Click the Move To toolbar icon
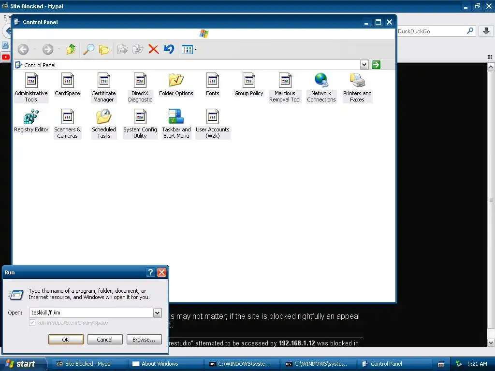This screenshot has height=371, width=495. click(122, 49)
